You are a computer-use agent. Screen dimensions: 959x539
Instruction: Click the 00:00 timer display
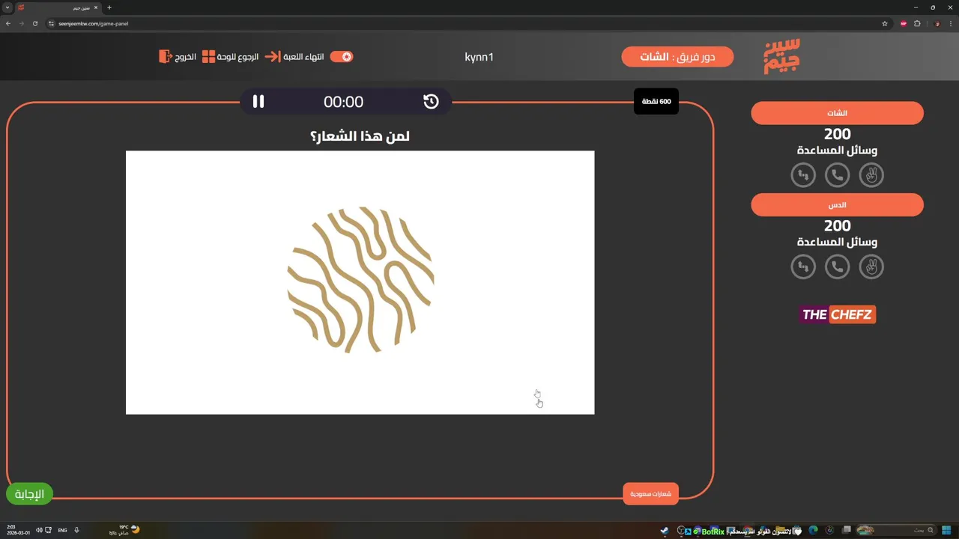pos(343,102)
